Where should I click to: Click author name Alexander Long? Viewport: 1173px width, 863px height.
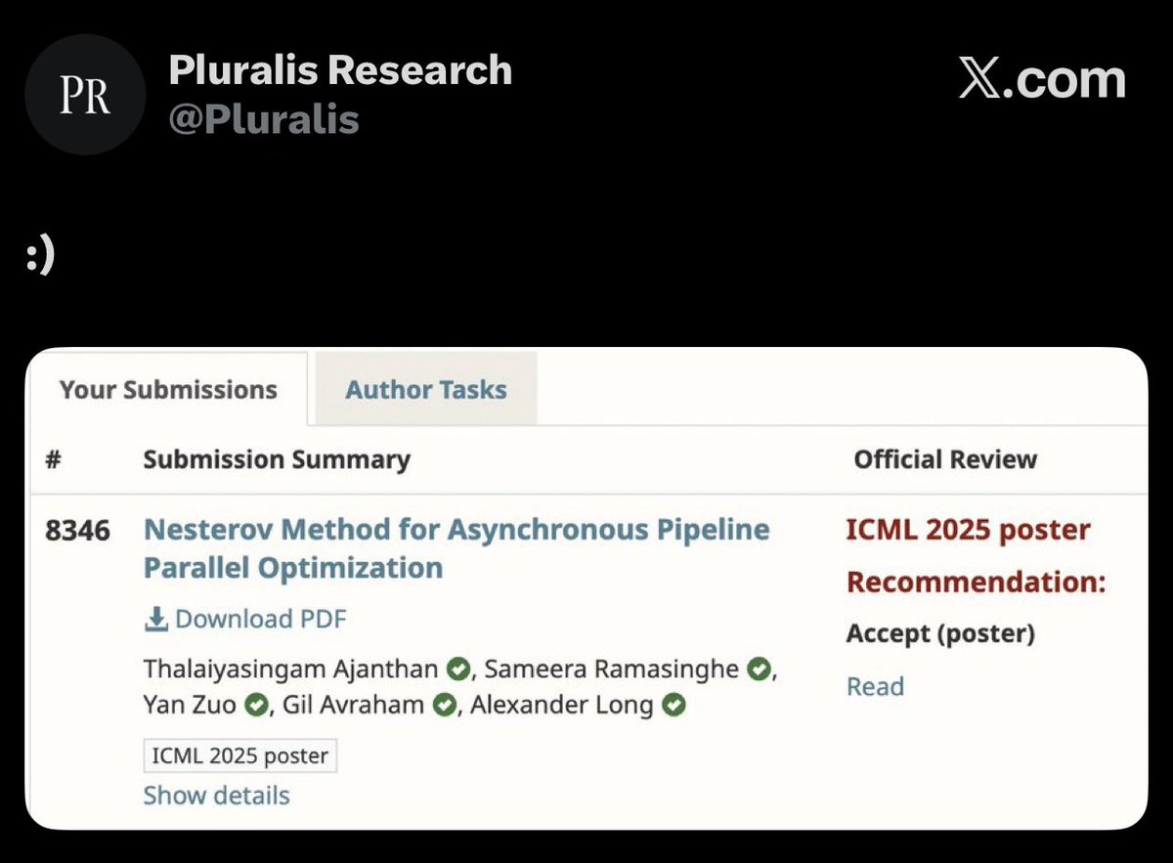562,705
